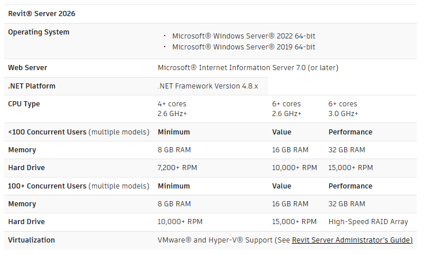The image size is (434, 254).
Task: Click the High-Speed RAID Array cell
Action: [368, 222]
